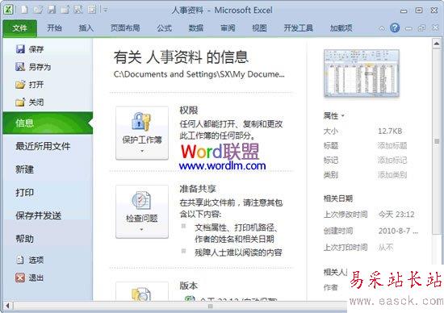Click 关闭 in the backstage menu
444x313 pixels.
(30, 102)
